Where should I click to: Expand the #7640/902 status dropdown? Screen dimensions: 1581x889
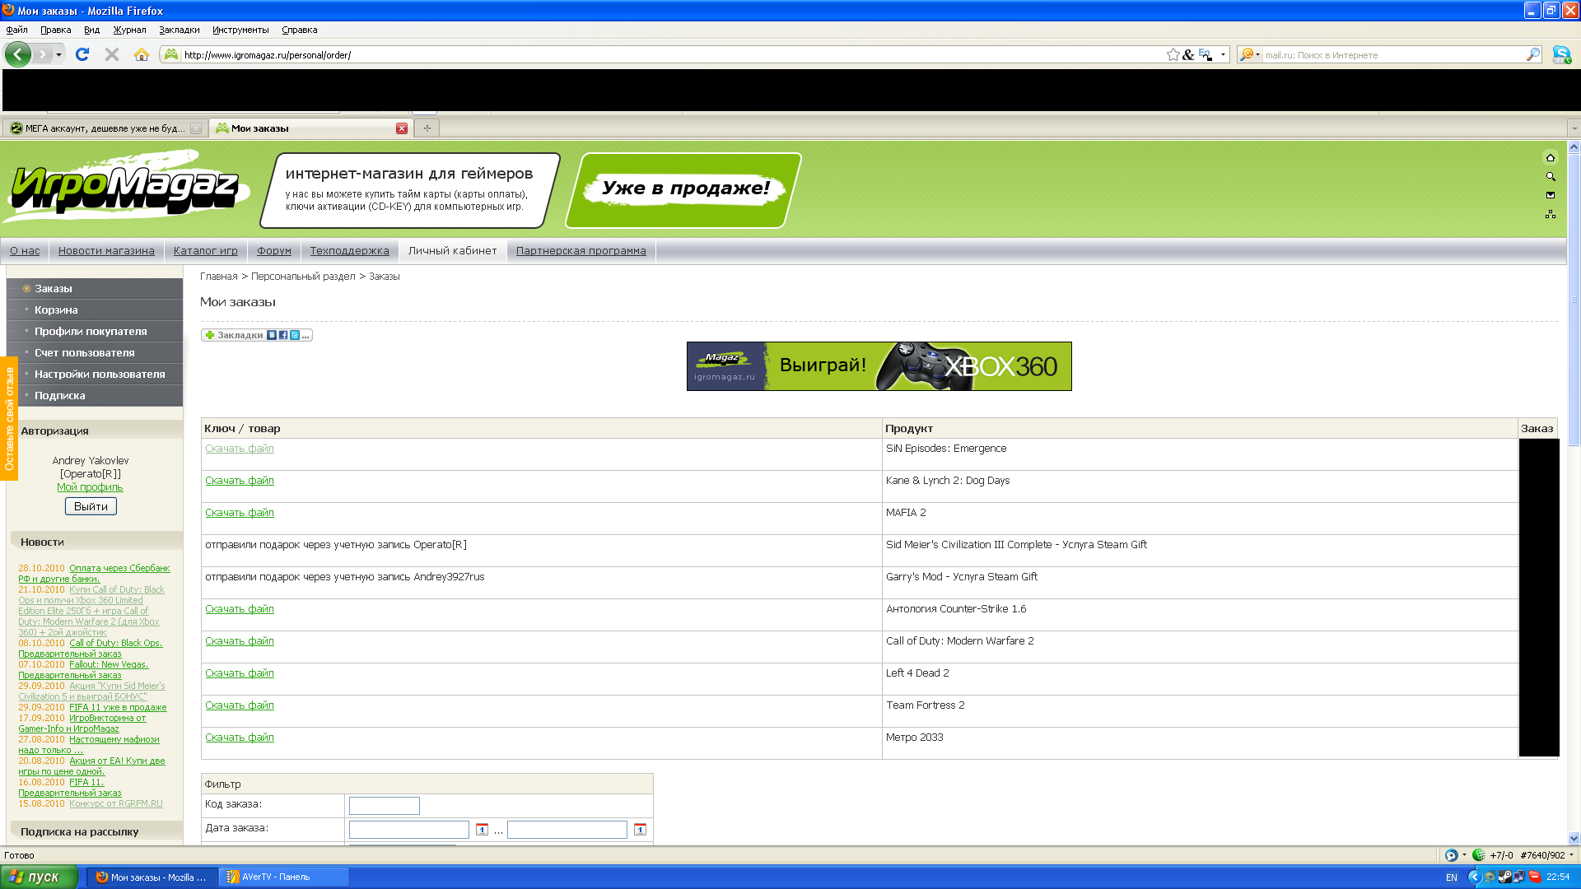[1571, 855]
